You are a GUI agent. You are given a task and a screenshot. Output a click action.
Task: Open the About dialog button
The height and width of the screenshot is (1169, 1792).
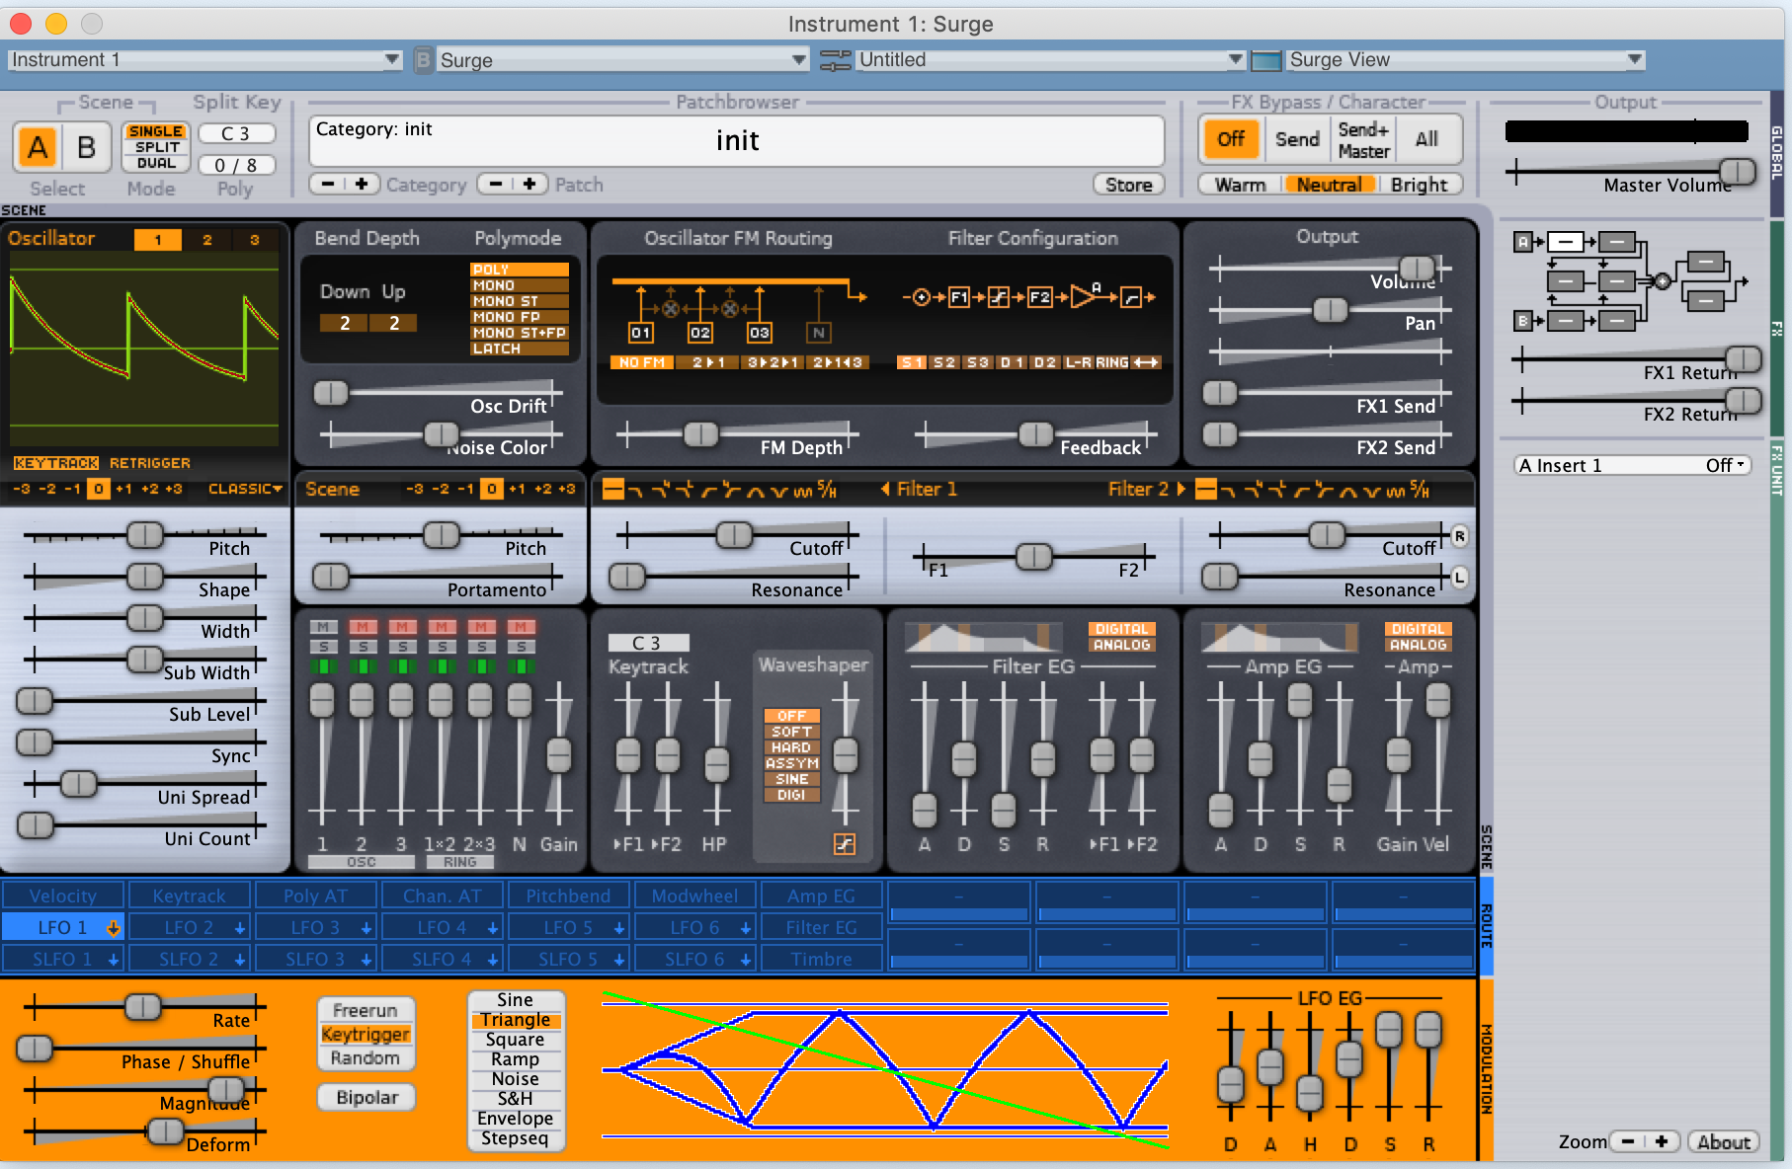click(x=1724, y=1141)
